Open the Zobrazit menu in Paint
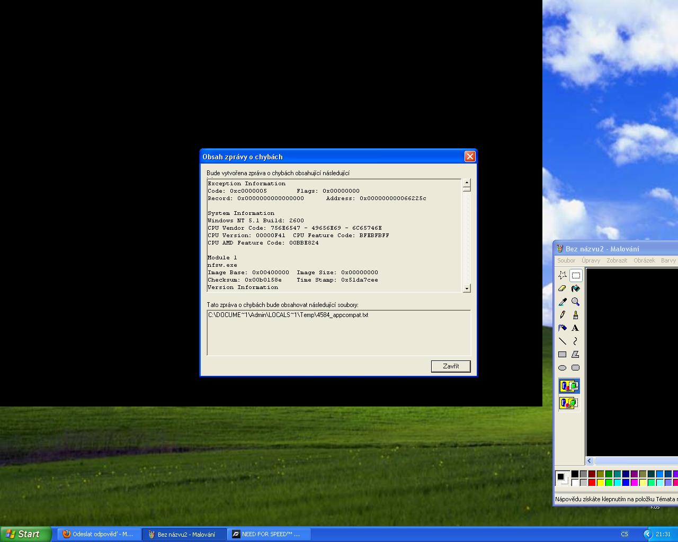The height and width of the screenshot is (542, 678). [617, 260]
